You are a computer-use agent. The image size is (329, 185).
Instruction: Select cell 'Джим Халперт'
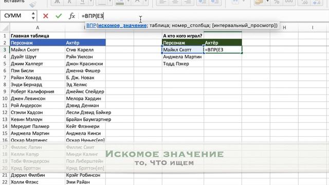point(38,64)
